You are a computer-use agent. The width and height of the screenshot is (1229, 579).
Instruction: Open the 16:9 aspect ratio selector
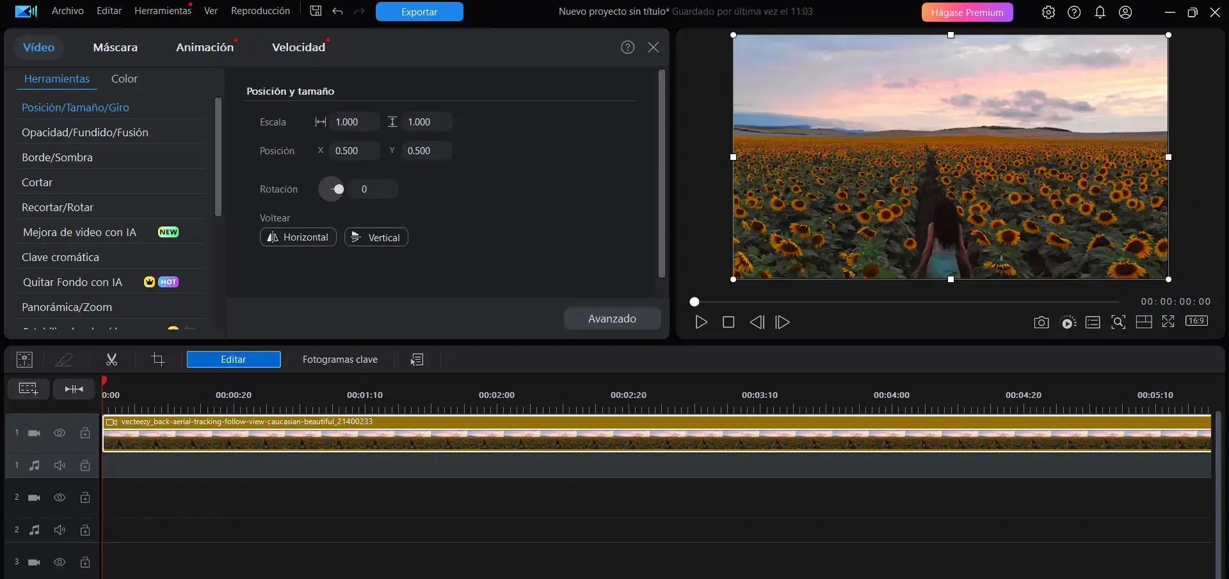tap(1197, 322)
